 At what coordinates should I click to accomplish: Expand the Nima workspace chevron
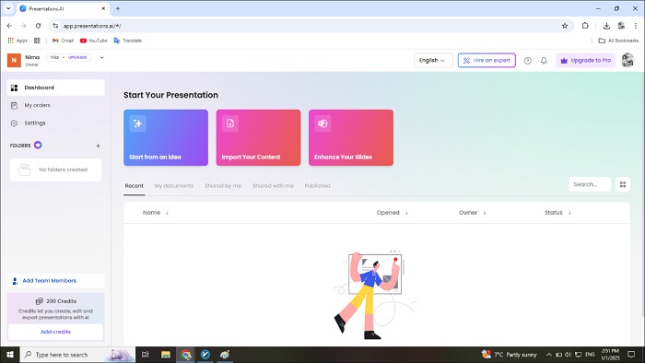(x=101, y=57)
